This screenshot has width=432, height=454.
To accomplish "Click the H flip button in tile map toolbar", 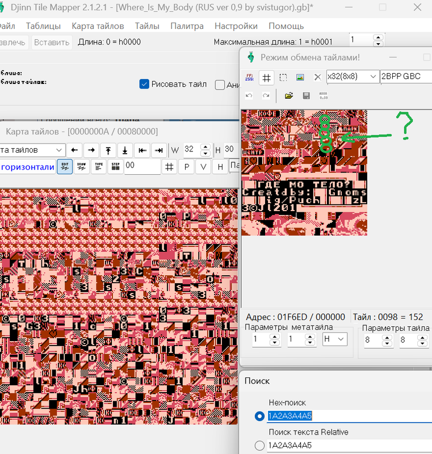I will point(220,167).
